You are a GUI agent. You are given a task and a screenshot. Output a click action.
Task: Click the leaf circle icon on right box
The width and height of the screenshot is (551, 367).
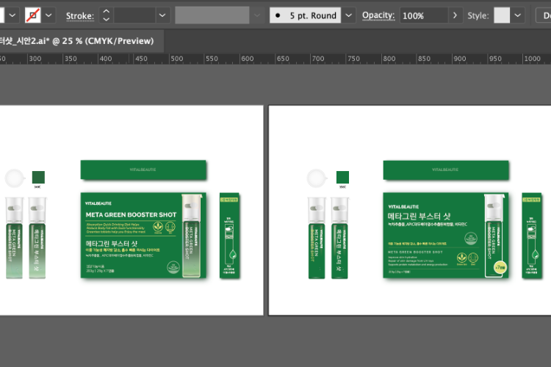tap(461, 258)
